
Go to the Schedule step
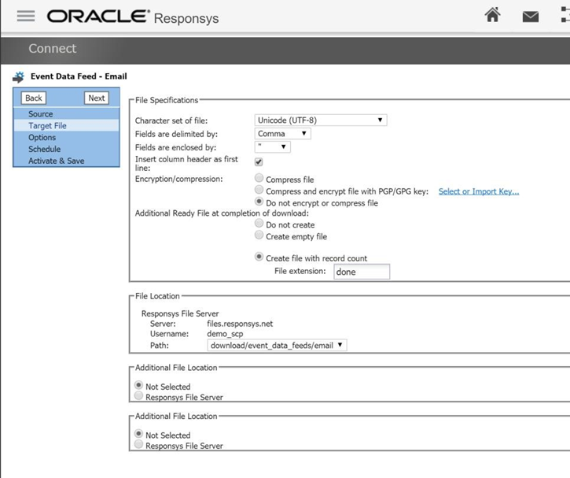(x=44, y=149)
